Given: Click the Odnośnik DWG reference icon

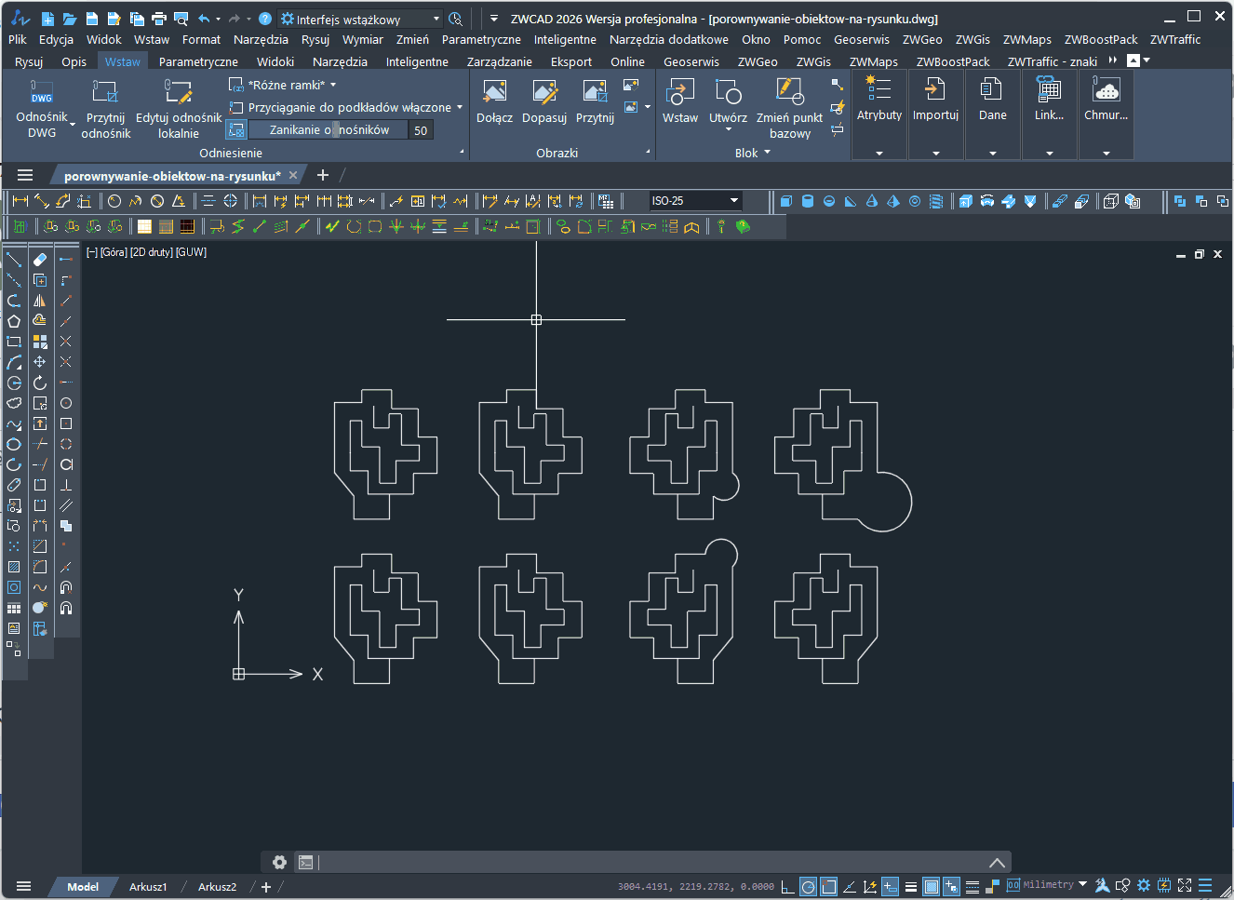Looking at the screenshot, I should (42, 92).
